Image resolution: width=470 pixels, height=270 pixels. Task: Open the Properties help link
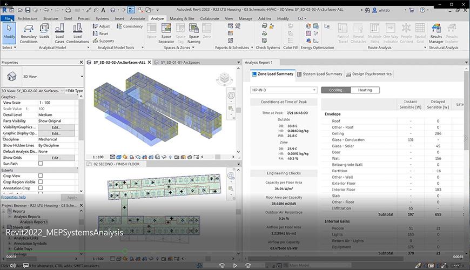tap(14, 197)
